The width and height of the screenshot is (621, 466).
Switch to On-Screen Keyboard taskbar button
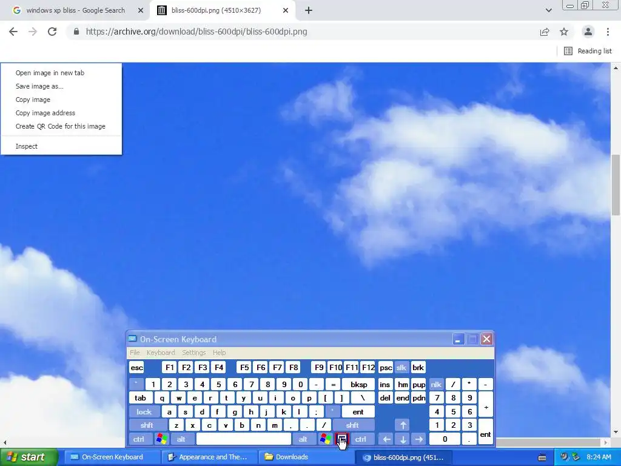tap(112, 457)
